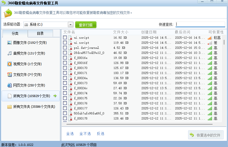Click the video files play icon
The height and width of the screenshot is (147, 228).
pyautogui.click(x=10, y=64)
